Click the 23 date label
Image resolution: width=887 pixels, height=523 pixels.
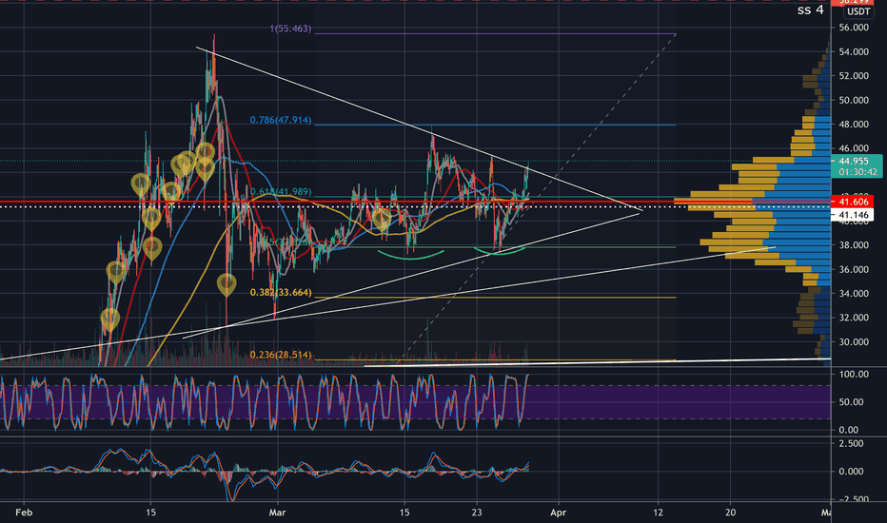477,513
